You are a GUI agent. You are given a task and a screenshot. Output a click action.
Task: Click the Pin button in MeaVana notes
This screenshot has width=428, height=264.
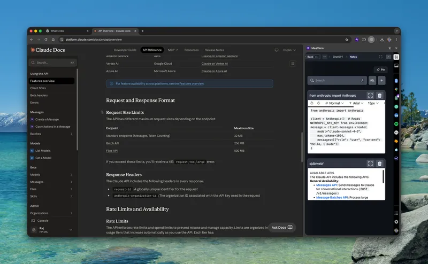click(381, 69)
